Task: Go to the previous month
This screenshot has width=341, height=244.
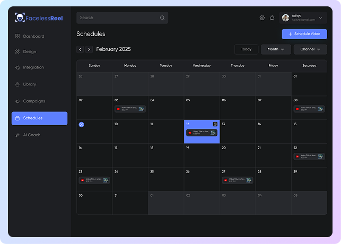Action: point(80,49)
